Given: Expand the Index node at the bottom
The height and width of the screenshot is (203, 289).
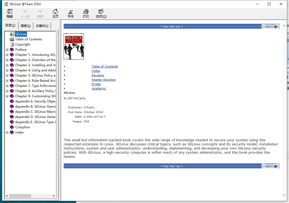Looking at the screenshot, I should click(7, 132).
